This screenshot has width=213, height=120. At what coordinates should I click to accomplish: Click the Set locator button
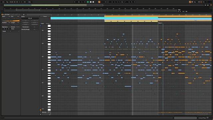tap(179, 10)
